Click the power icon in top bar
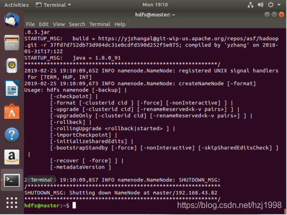The image size is (287, 215). tap(271, 5)
